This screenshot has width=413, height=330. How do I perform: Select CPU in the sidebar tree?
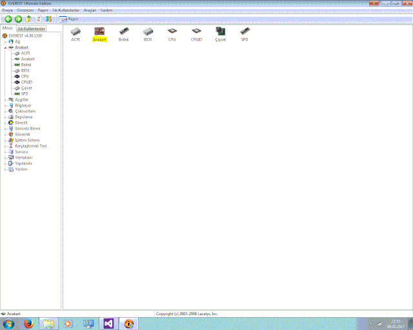pos(25,76)
